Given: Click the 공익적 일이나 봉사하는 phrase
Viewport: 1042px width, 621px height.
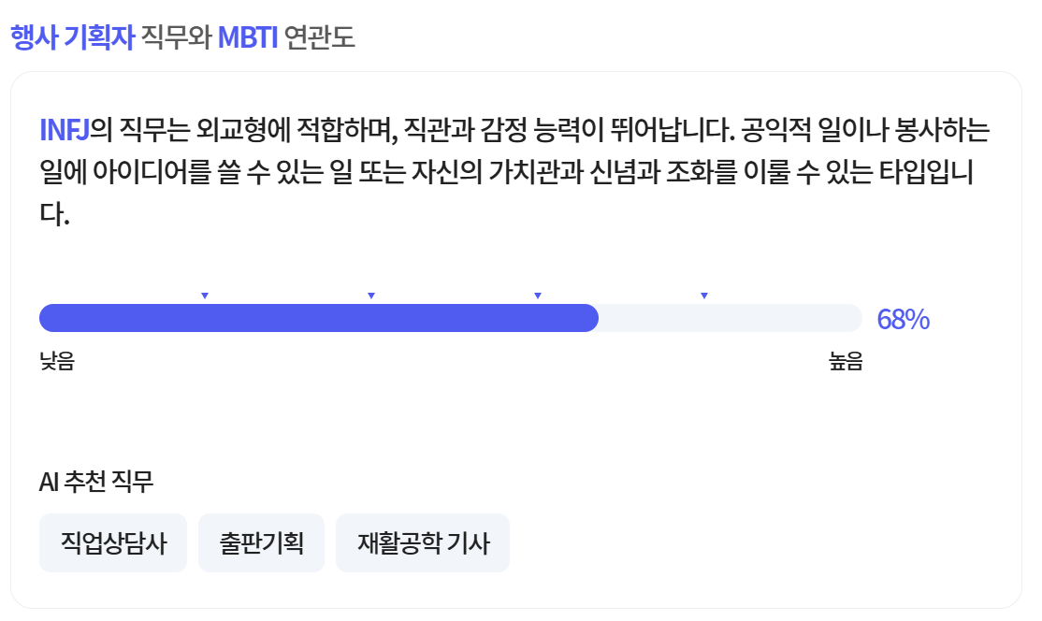Looking at the screenshot, I should pyautogui.click(x=864, y=130).
